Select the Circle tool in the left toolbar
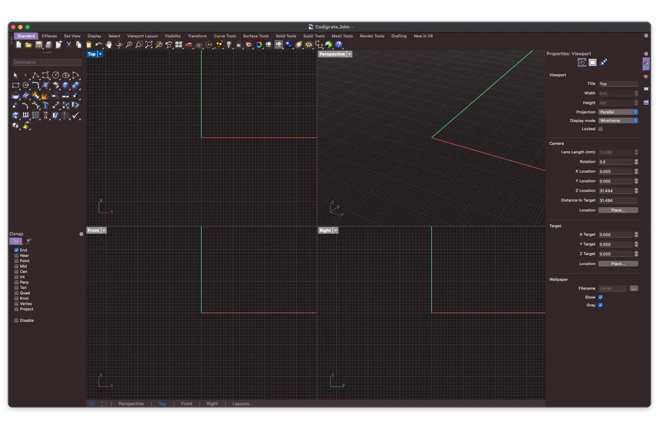659x432 pixels. pyautogui.click(x=55, y=75)
